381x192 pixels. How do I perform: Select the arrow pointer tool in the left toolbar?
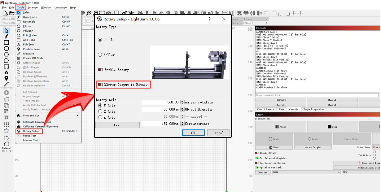[x=7, y=31]
